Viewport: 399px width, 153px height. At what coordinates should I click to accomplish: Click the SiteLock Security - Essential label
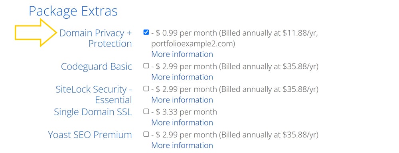[94, 95]
